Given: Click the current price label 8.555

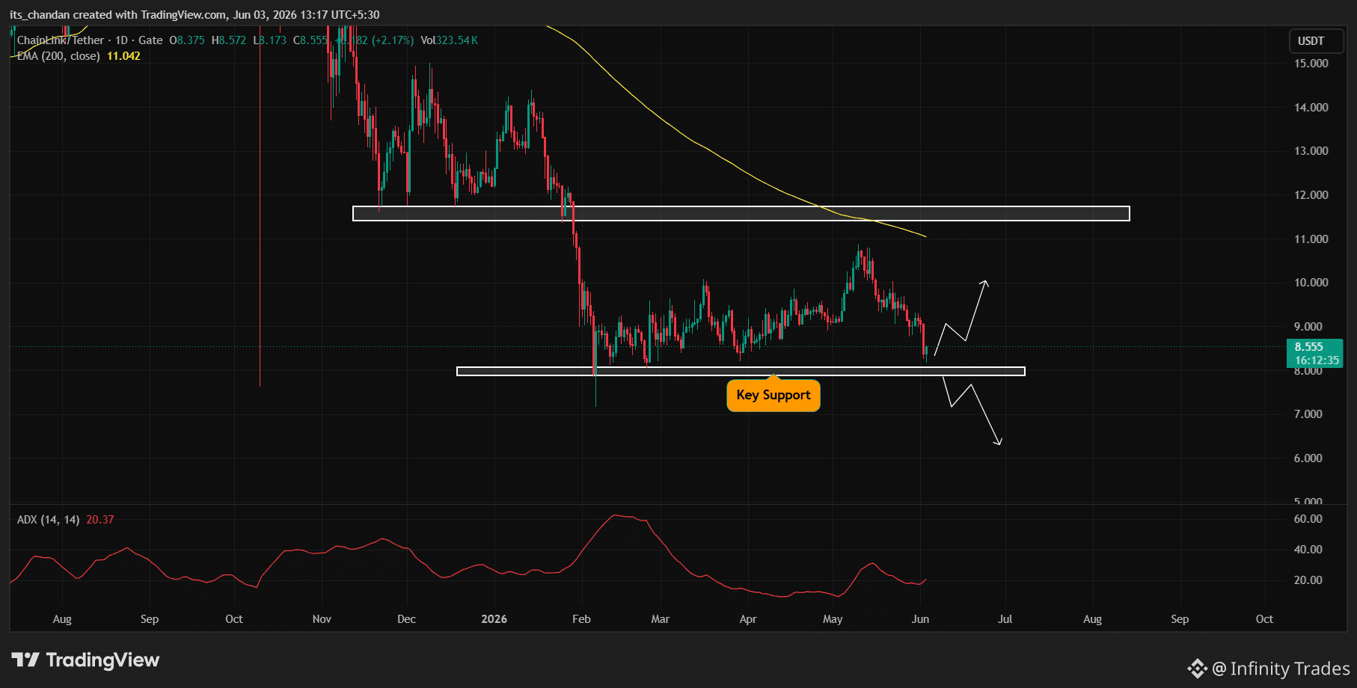Looking at the screenshot, I should (1309, 347).
